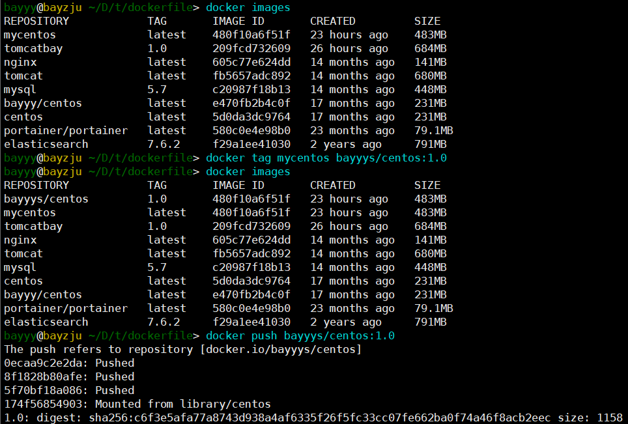Click the IMAGE ID header of the second listing
Image resolution: width=628 pixels, height=424 pixels.
[238, 186]
